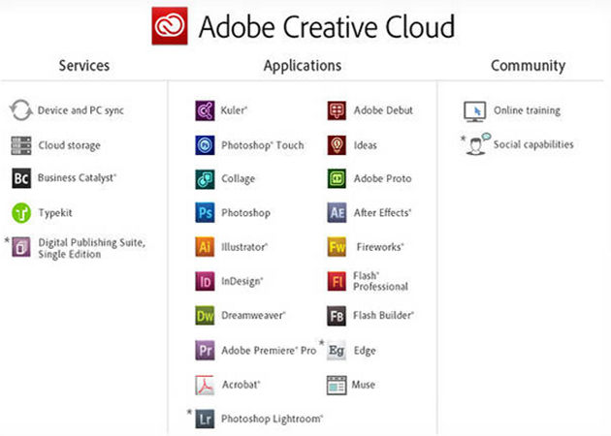Select the Photoshop Ps icon
611x436 pixels.
click(x=205, y=213)
